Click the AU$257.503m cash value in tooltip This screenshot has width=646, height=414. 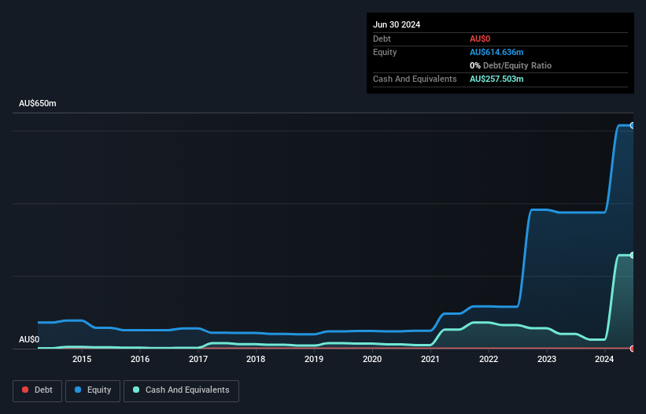496,79
